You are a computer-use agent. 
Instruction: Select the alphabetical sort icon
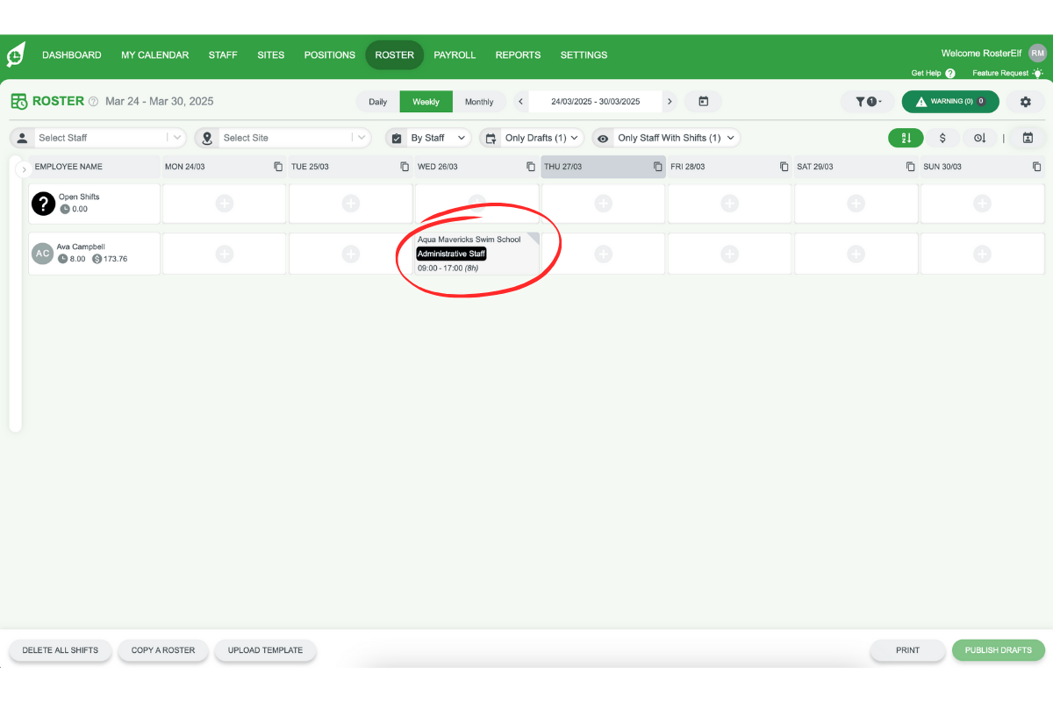(x=906, y=138)
